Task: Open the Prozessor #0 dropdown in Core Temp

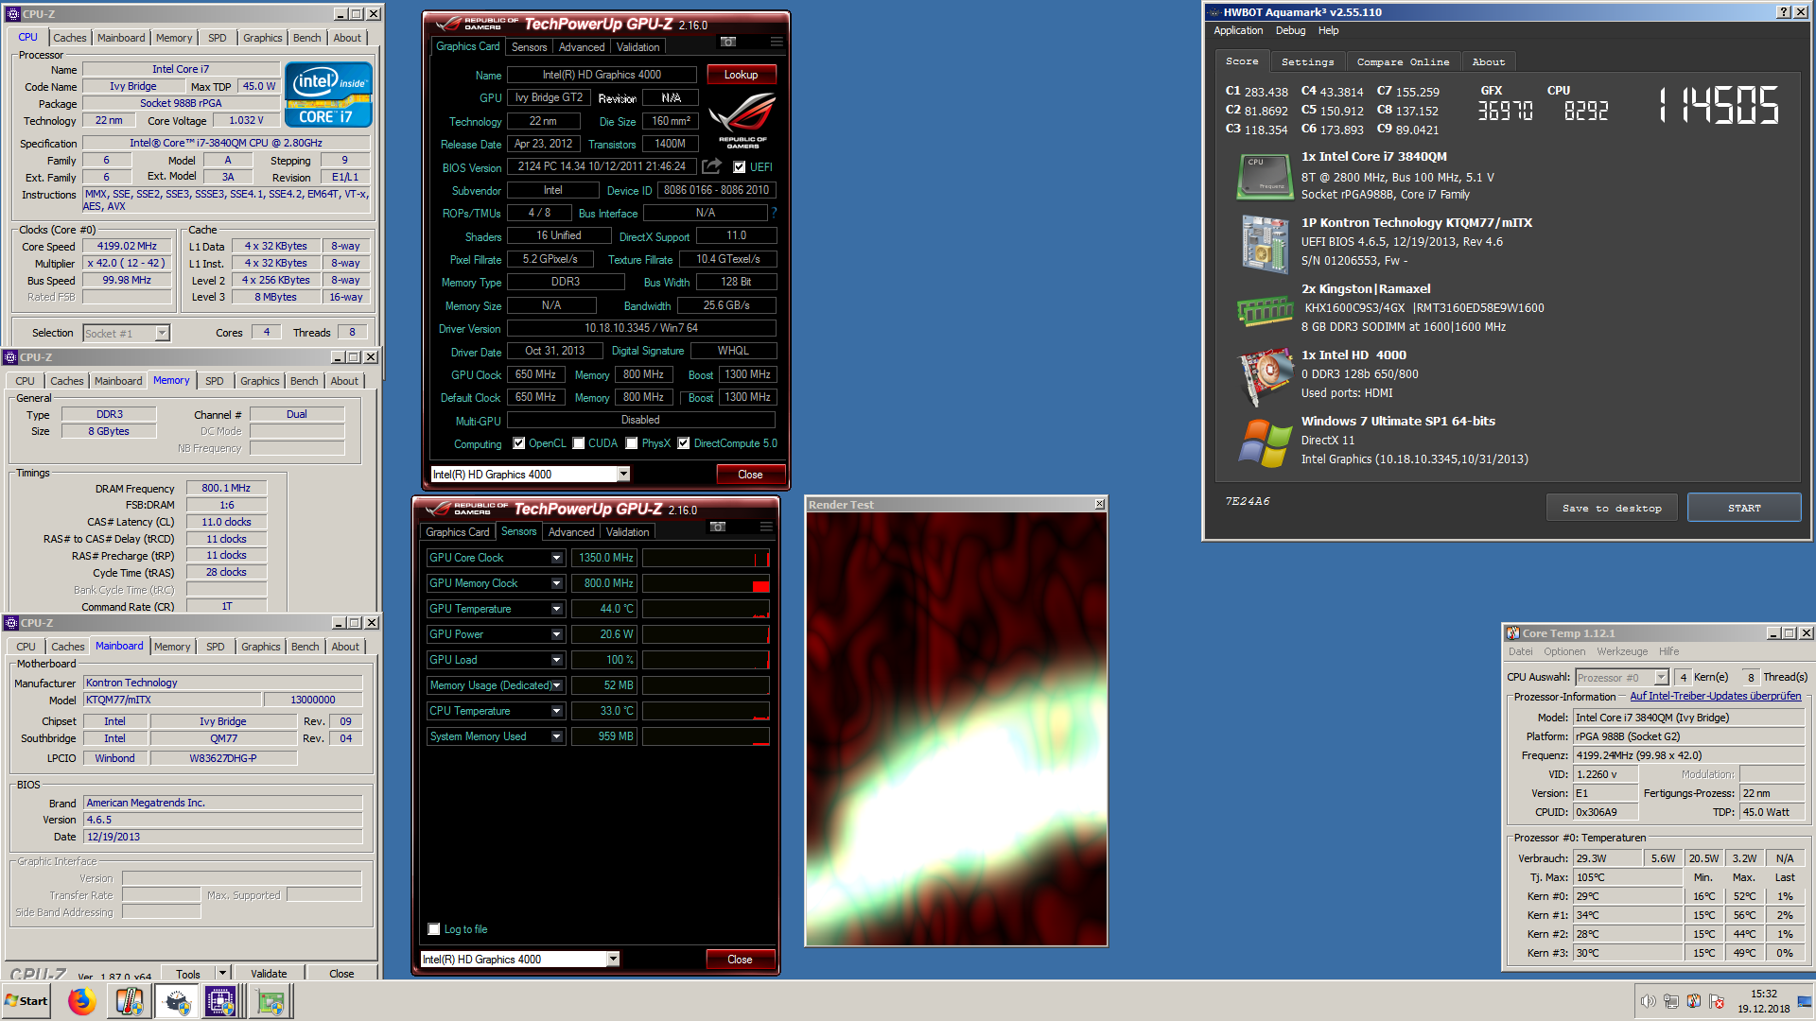Action: (1661, 677)
